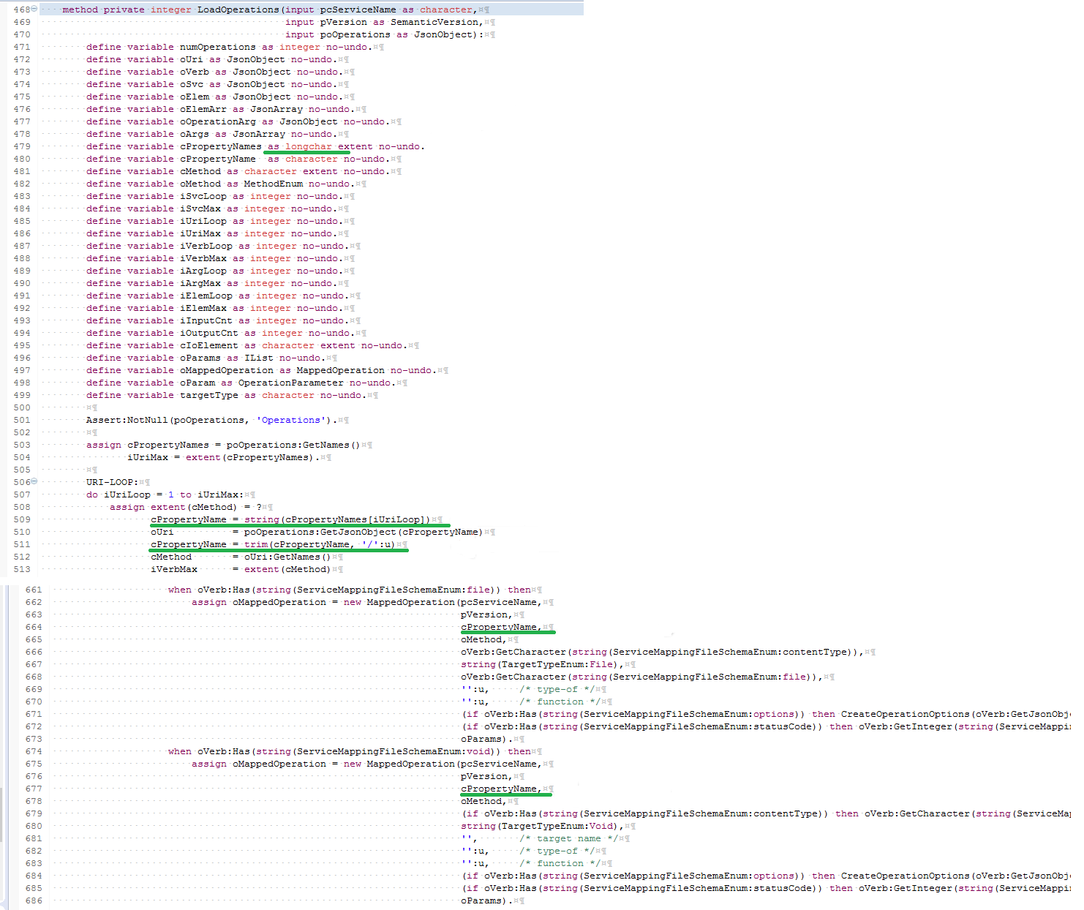This screenshot has height=910, width=1084.
Task: Click the word 'longchar' on line 479
Action: pos(309,146)
